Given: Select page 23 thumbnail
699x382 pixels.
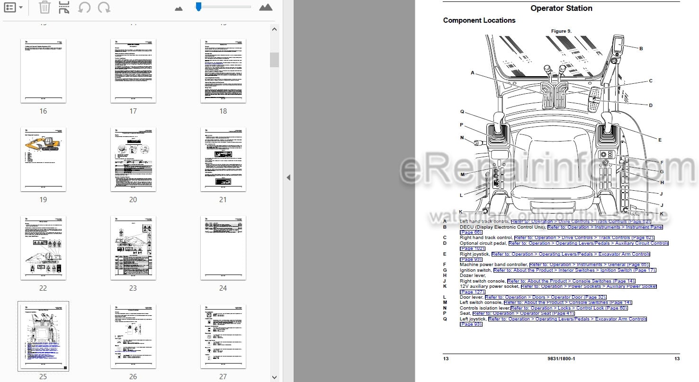Looking at the screenshot, I should coord(133,248).
